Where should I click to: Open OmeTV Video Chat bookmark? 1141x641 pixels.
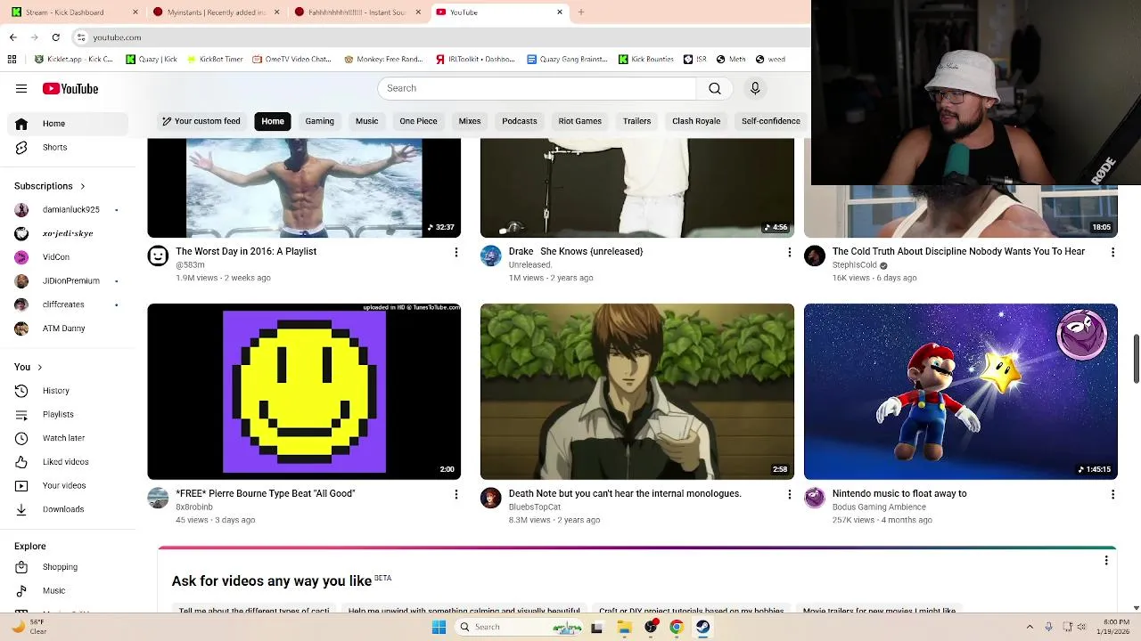pos(291,60)
